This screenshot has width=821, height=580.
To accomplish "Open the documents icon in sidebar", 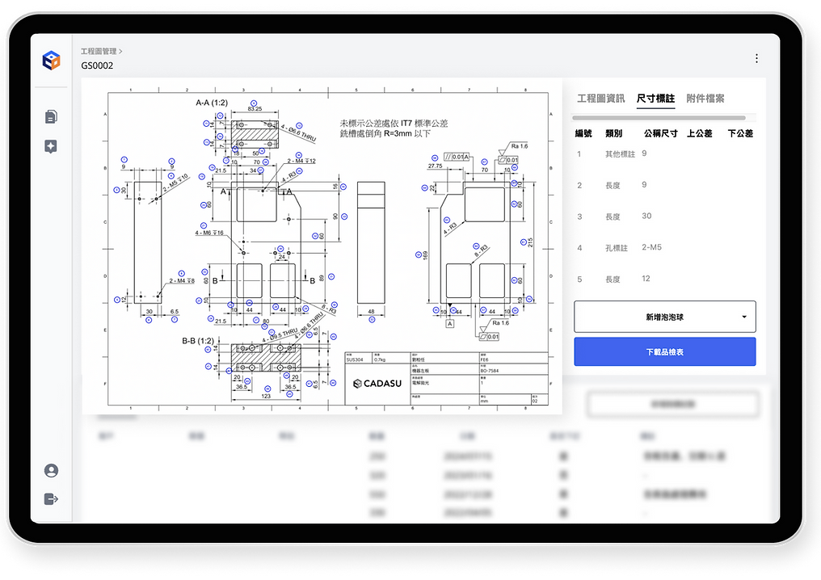I will coord(51,116).
